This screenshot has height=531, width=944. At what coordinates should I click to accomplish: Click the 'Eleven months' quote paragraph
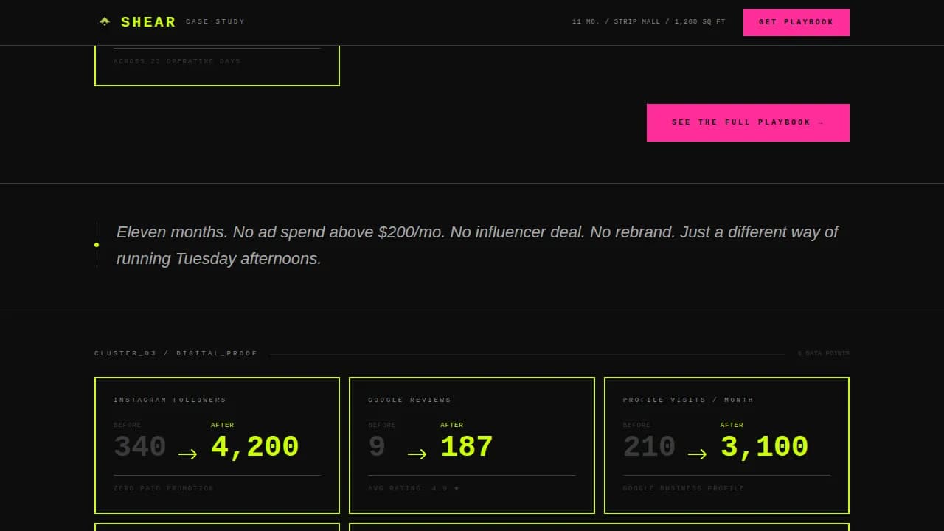click(477, 245)
